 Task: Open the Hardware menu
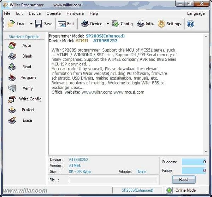pos(75,13)
